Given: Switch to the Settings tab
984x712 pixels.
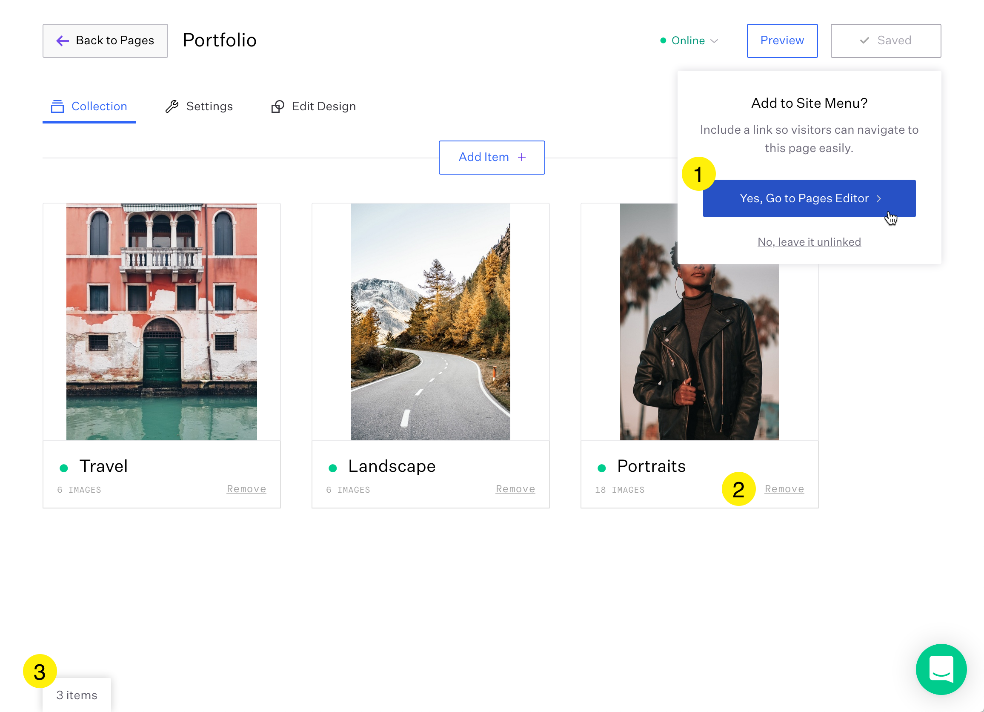Looking at the screenshot, I should (209, 106).
